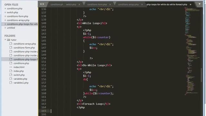Click the '$i++;' statement on line 147
The image size is (206, 116).
(x=93, y=48)
